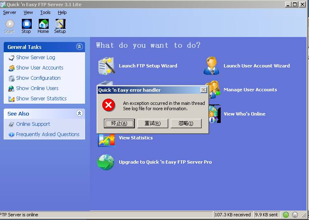Click the Stop server toolbar icon
309x220 pixels.
pyautogui.click(x=26, y=24)
